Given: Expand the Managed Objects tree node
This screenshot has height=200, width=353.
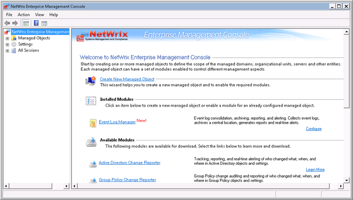Looking at the screenshot, I should point(7,38).
